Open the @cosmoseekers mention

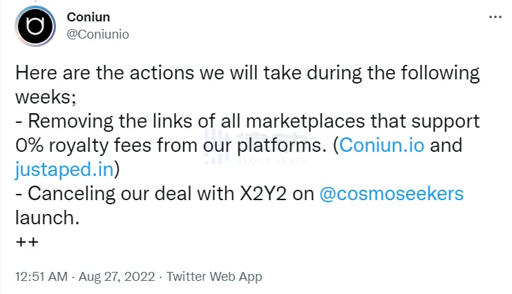pyautogui.click(x=391, y=193)
